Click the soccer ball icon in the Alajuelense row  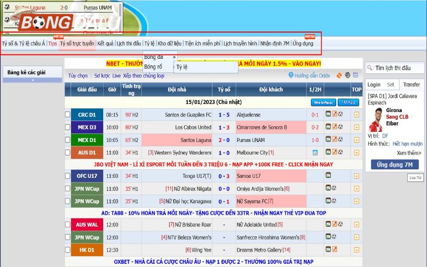[x=340, y=114]
